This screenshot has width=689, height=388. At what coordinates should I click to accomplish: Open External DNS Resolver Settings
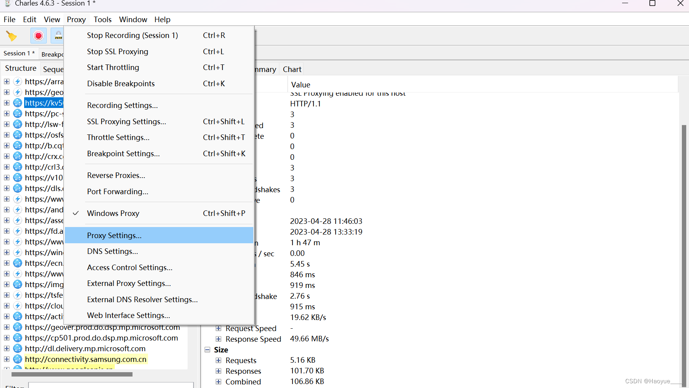tap(159, 299)
